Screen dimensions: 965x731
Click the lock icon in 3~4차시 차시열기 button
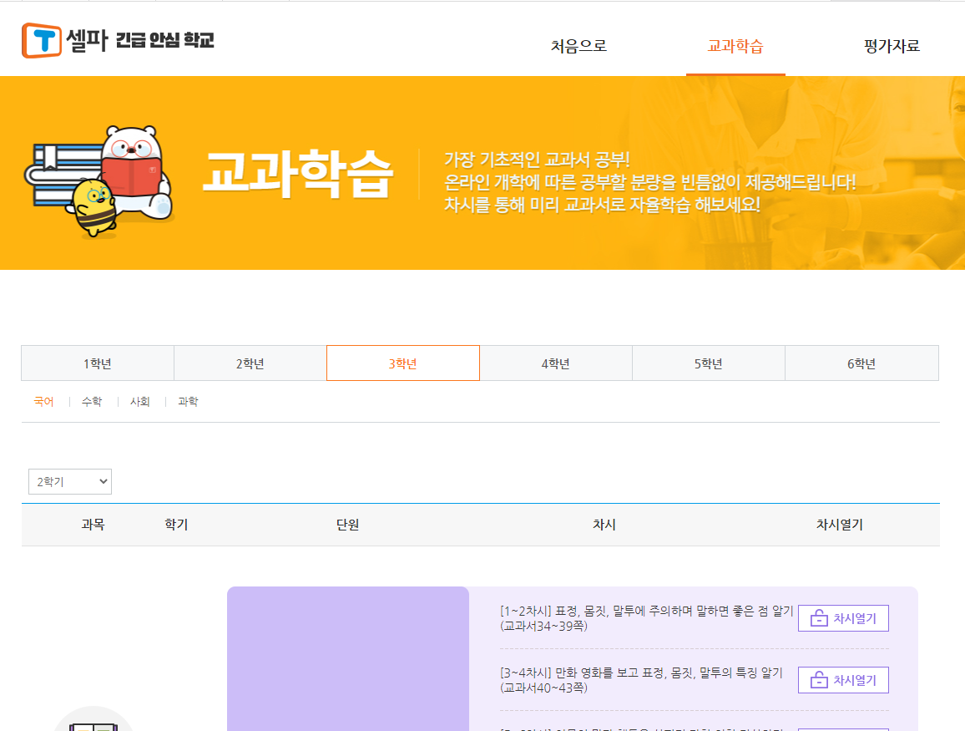click(x=819, y=680)
